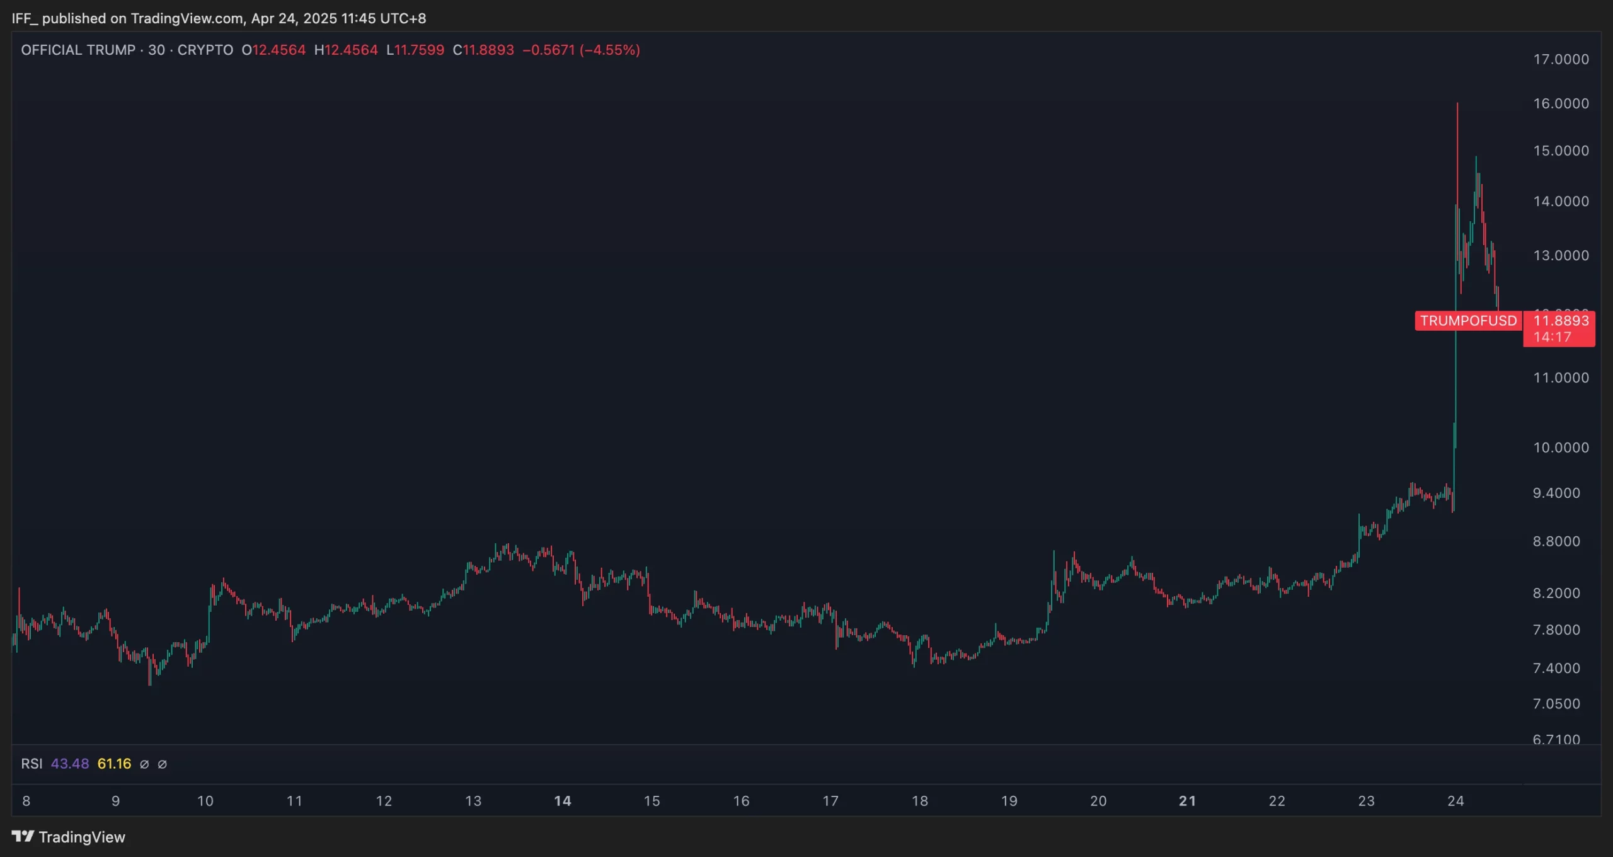Click the 8.8000 price axis label
The height and width of the screenshot is (857, 1613).
[1556, 541]
